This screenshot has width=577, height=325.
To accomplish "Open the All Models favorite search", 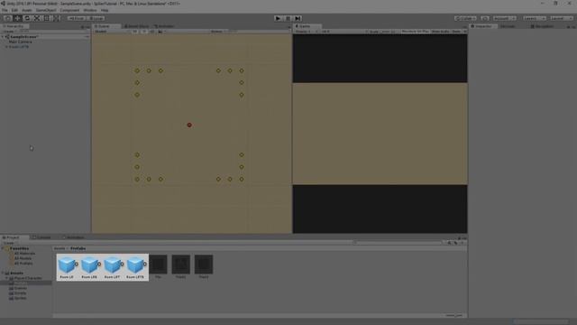I will click(x=23, y=258).
